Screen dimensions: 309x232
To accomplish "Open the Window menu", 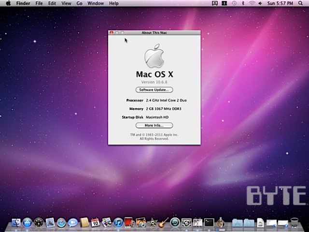I will pyautogui.click(x=96, y=3).
